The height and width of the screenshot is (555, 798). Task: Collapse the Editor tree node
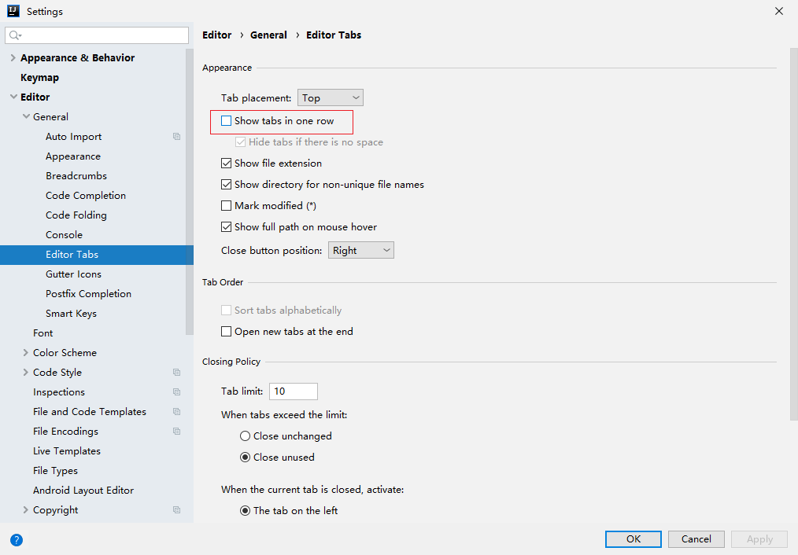13,97
